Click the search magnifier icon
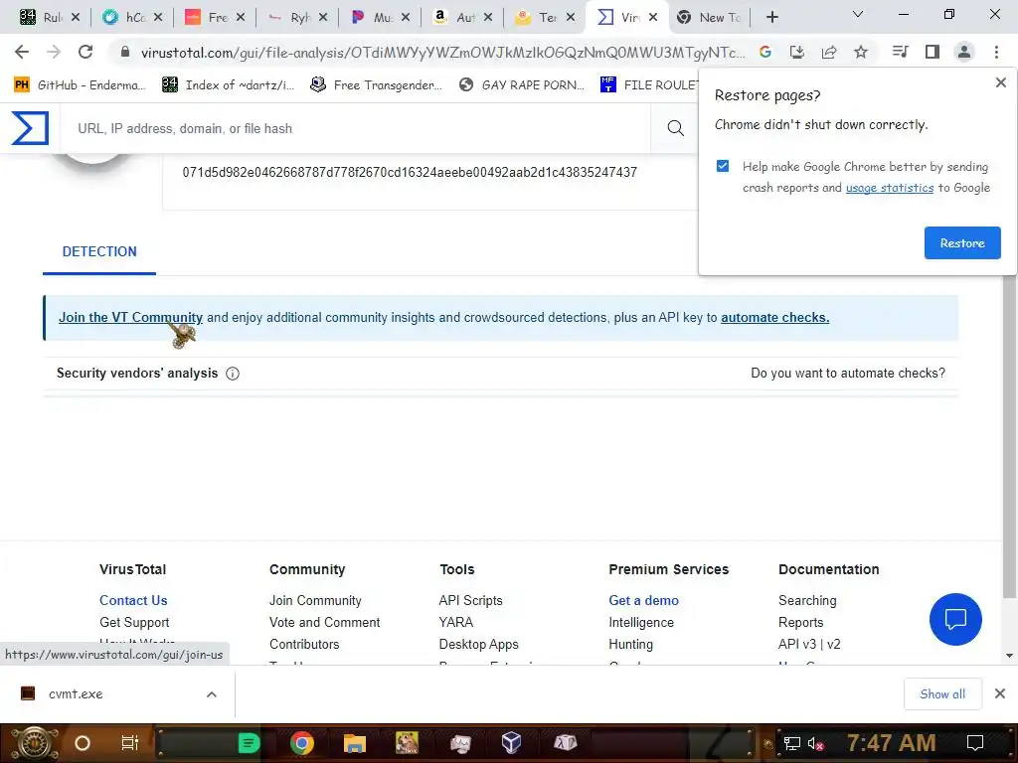This screenshot has width=1018, height=763. 675,128
